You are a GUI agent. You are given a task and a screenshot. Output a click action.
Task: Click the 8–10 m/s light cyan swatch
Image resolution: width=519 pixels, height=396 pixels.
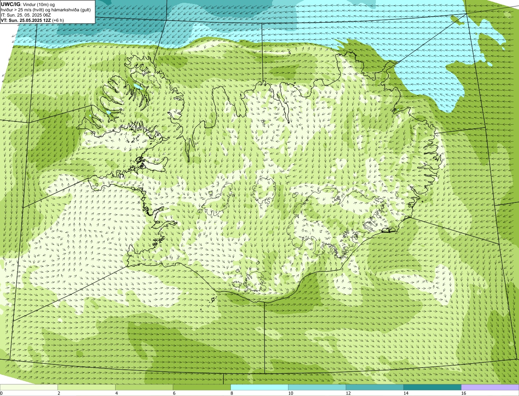pos(259,387)
